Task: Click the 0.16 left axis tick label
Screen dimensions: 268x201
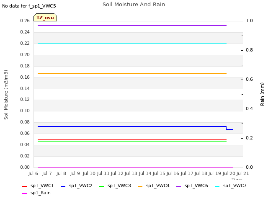Action: point(25,77)
